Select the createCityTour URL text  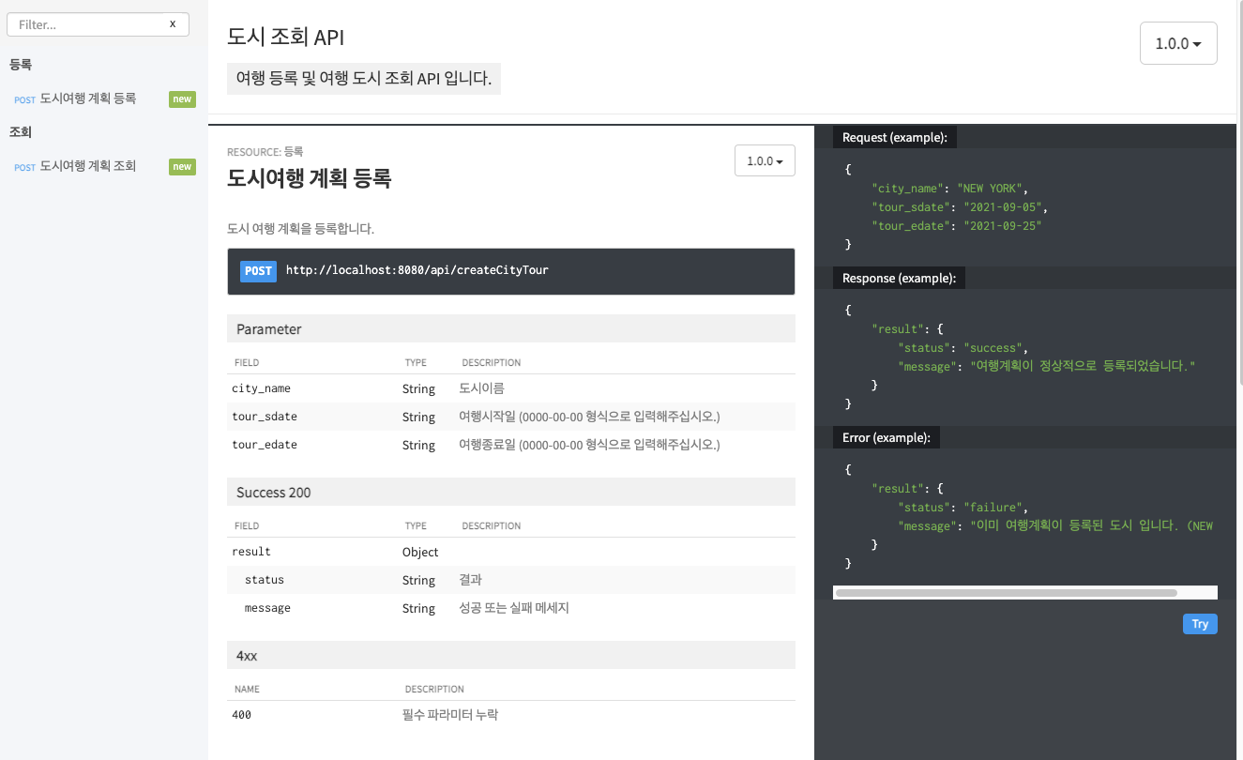point(417,270)
